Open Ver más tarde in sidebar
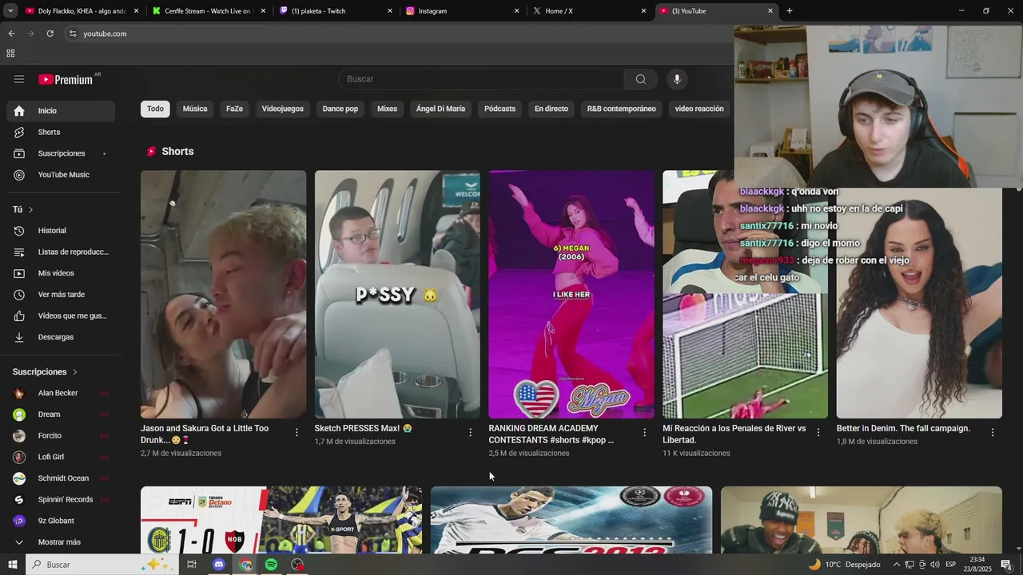 pyautogui.click(x=61, y=295)
